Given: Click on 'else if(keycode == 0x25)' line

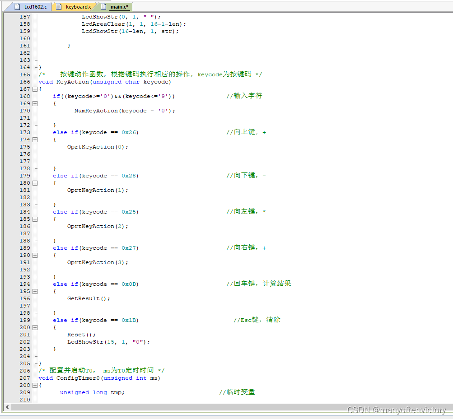Looking at the screenshot, I should tap(96, 212).
